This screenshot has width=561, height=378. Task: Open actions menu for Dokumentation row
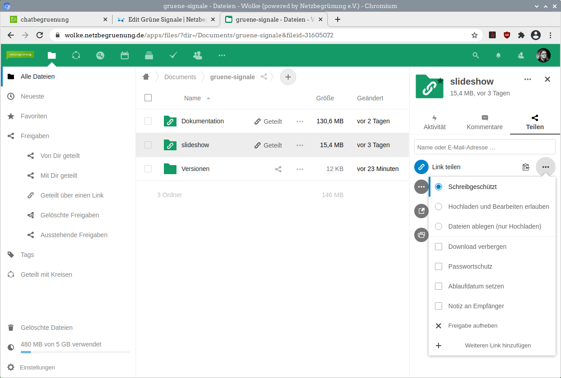tap(300, 121)
